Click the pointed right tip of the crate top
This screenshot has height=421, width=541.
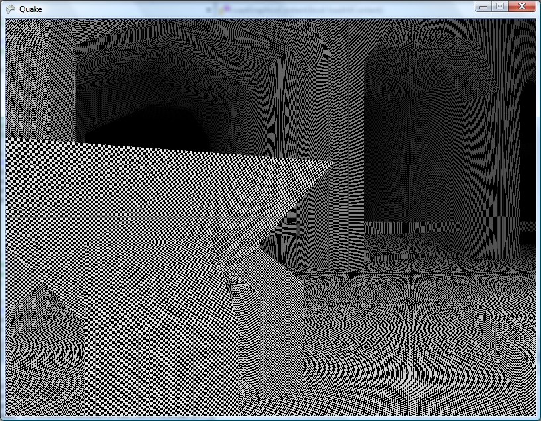tap(328, 163)
